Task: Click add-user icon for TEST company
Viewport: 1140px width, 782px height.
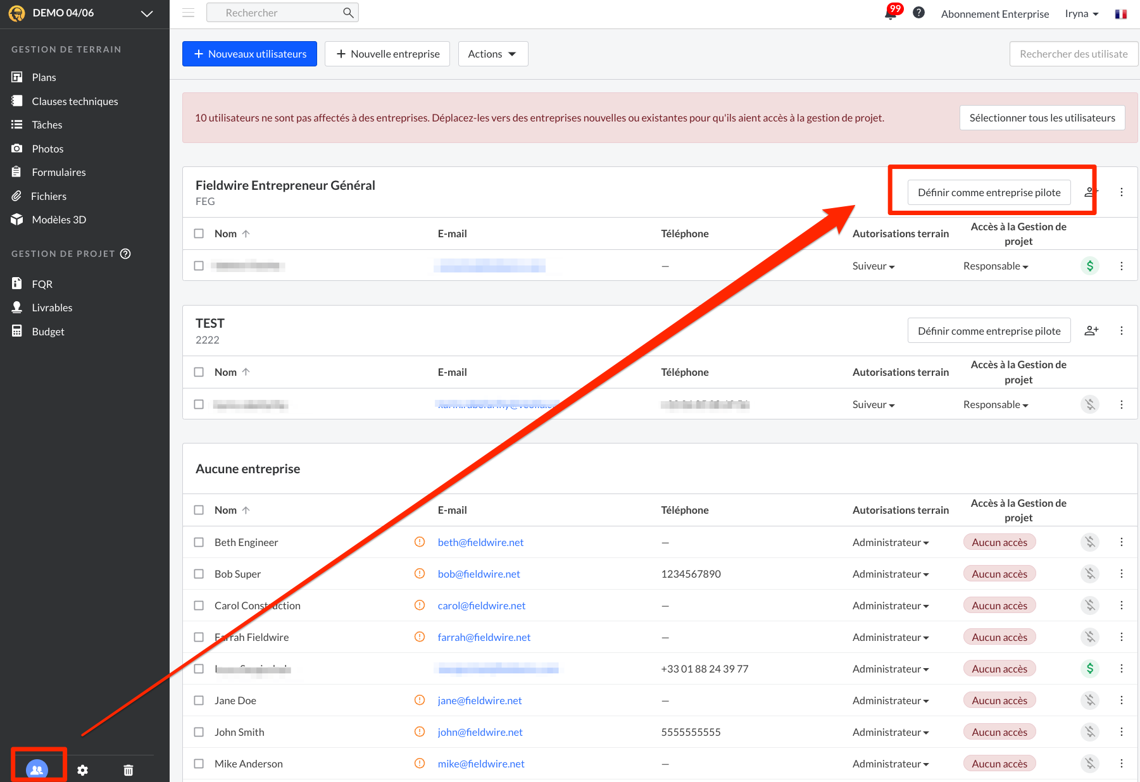Action: click(x=1091, y=331)
